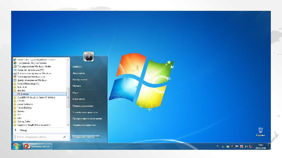Click the programs list scrollbar thumb
The height and width of the screenshot is (158, 282).
68,98
